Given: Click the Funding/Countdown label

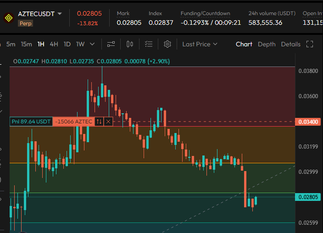Looking at the screenshot, I should point(205,13).
